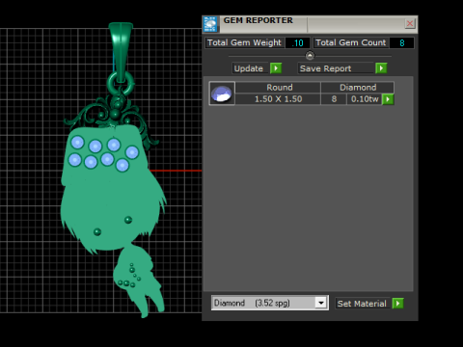This screenshot has width=463, height=347.
Task: Click the Total Gem Count value 8
Action: tap(401, 42)
